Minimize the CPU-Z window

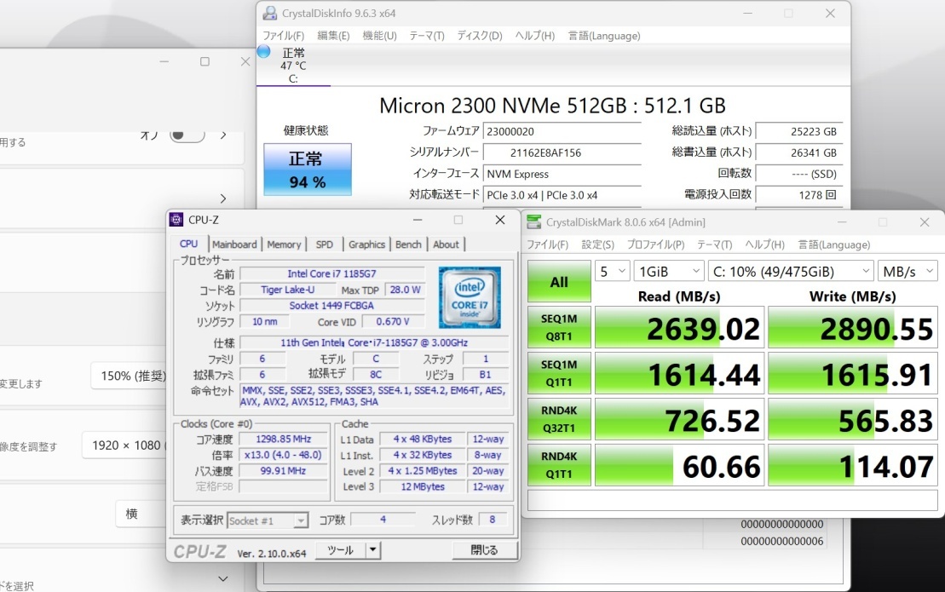pos(418,220)
